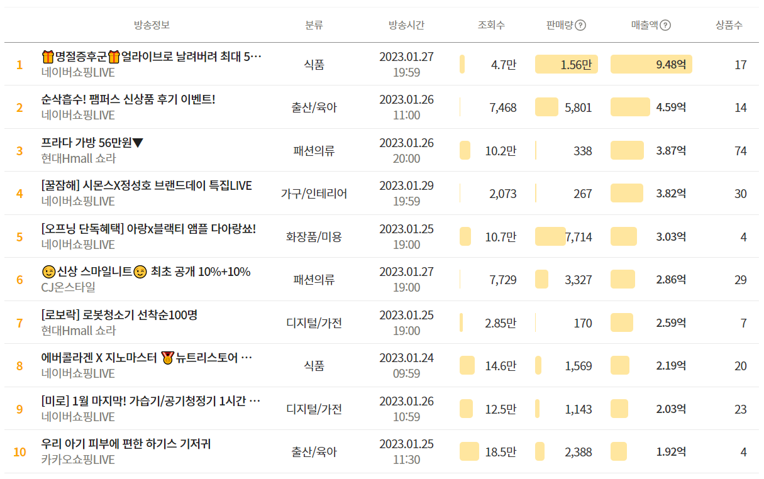Screen dimensions: 764x479
Task: Sort by the 조회수 column header
Action: pyautogui.click(x=491, y=25)
